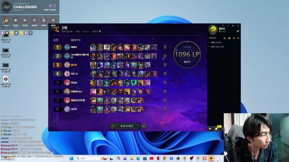Open Netflix from the taskbar
Screen dimensions: 289x162
point(158,158)
